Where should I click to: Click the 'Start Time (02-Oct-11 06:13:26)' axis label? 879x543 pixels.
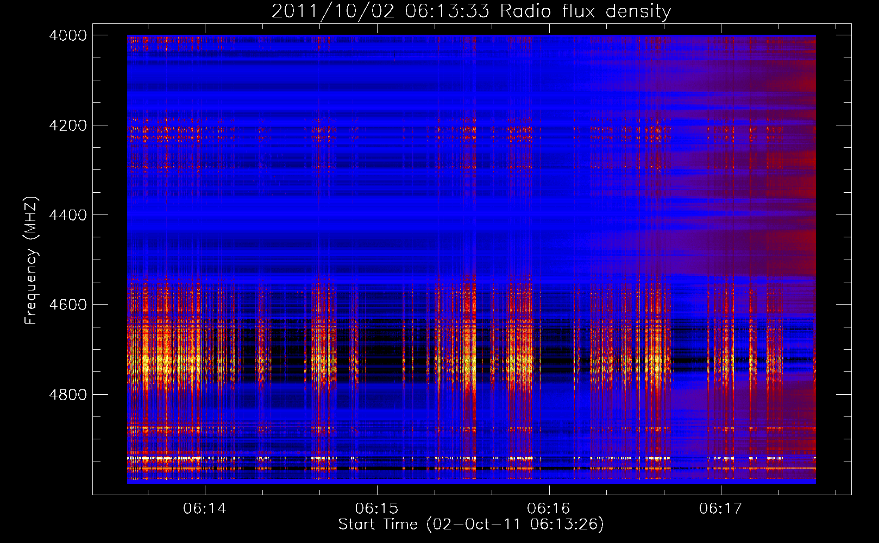point(472,525)
